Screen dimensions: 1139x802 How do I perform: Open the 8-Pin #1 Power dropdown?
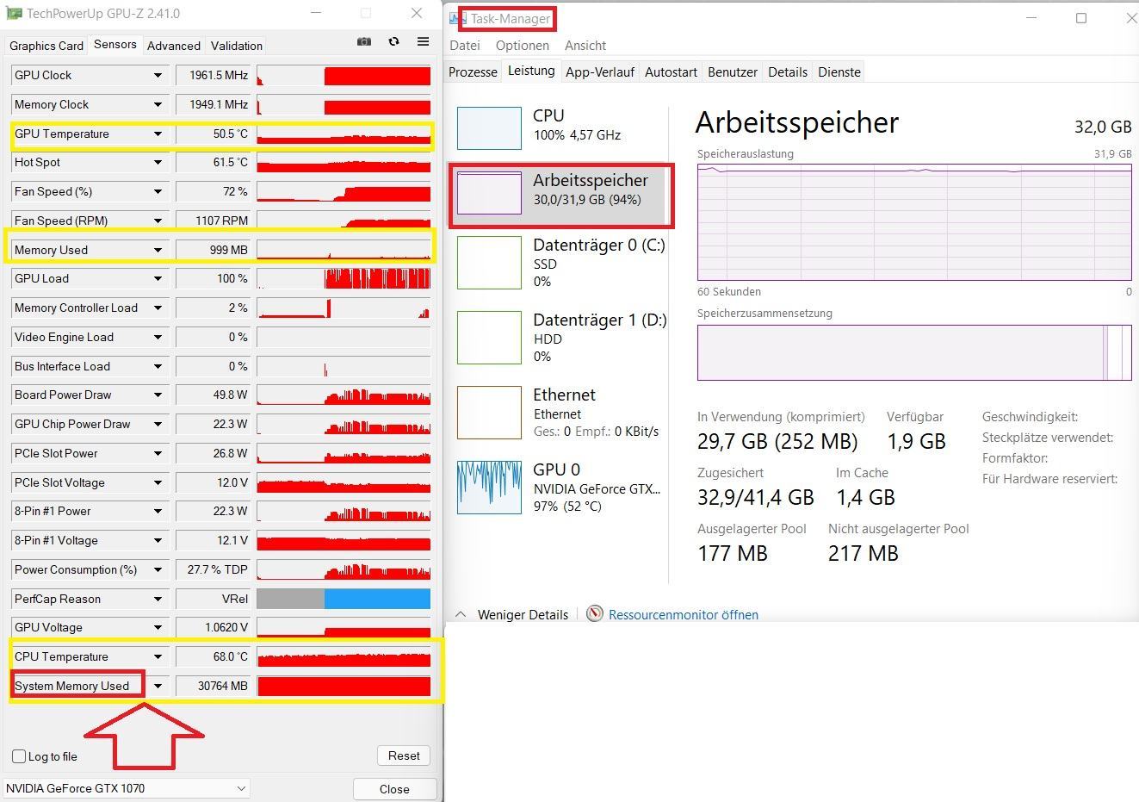pyautogui.click(x=158, y=512)
